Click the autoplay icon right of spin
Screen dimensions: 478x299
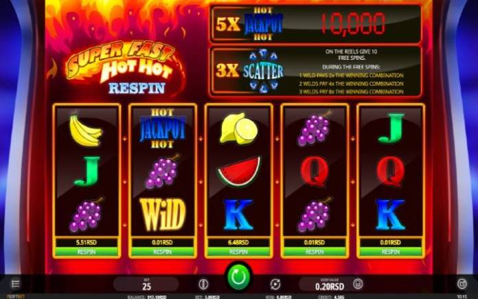tap(275, 284)
